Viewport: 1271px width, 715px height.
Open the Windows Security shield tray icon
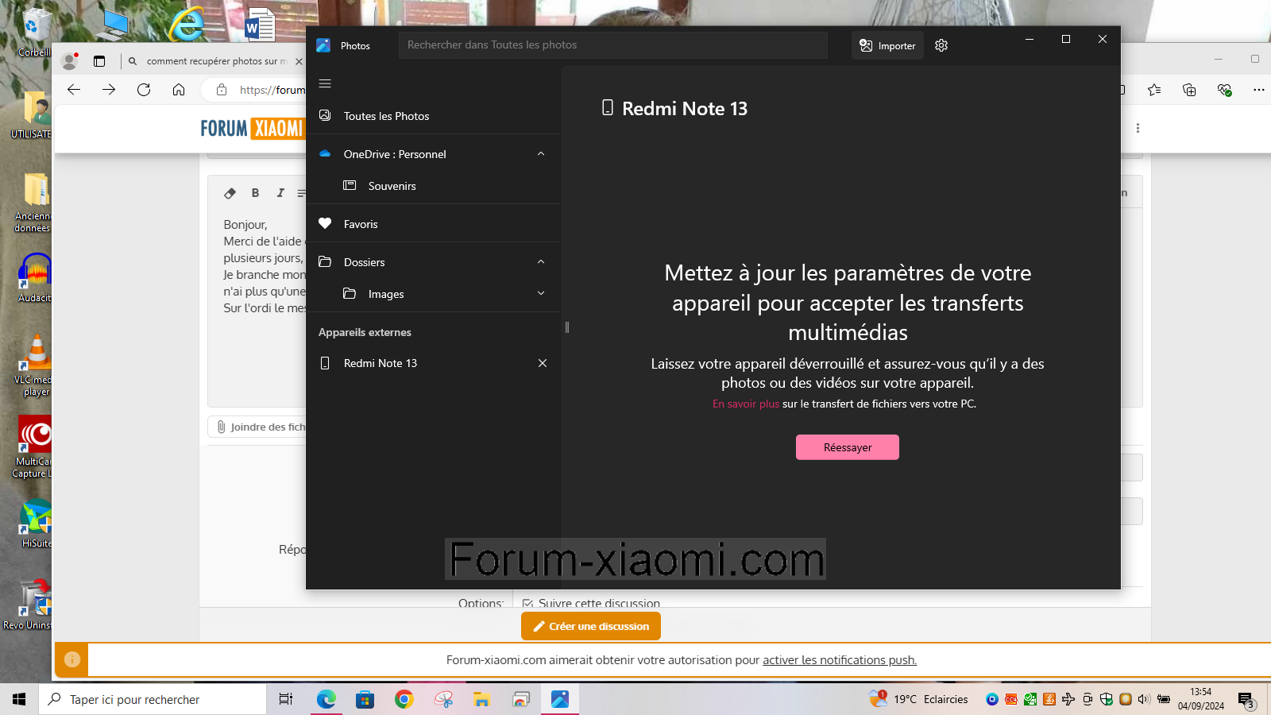click(x=1106, y=699)
